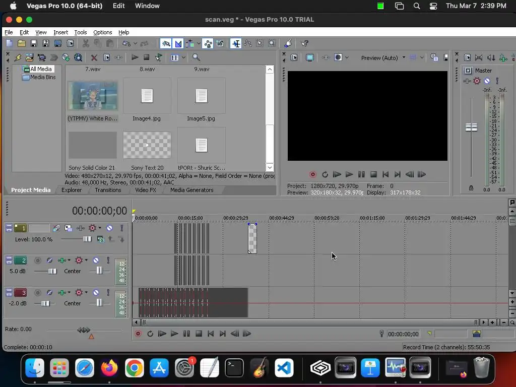This screenshot has width=516, height=387.
Task: Toggle Automatic Crossfades in the toolbar
Action: click(x=178, y=43)
